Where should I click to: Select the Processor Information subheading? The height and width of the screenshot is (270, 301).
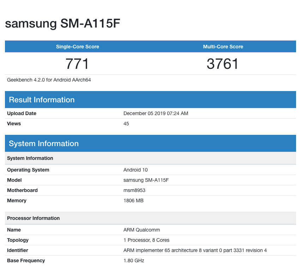(34, 218)
